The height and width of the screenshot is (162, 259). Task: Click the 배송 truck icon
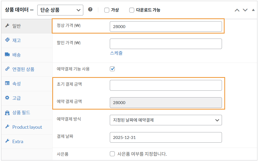click(7, 55)
